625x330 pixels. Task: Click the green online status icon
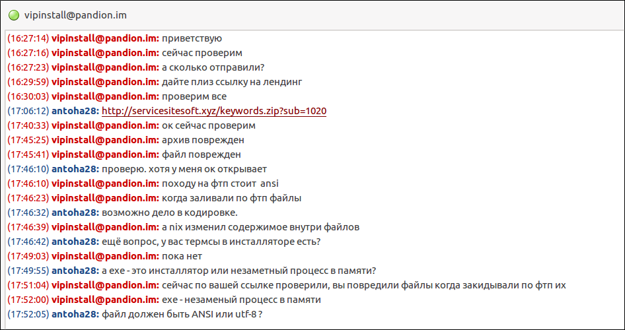pos(15,15)
